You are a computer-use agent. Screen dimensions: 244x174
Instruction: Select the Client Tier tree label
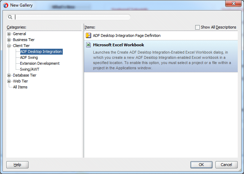pos(21,46)
